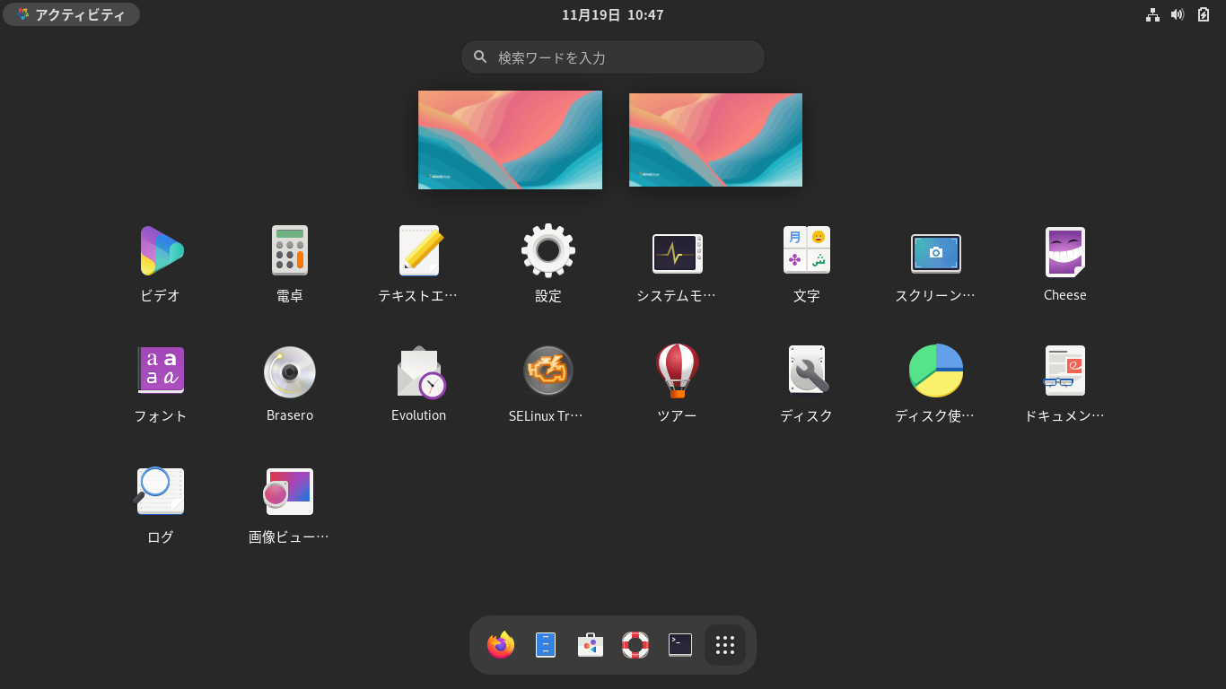Launch Firefox from the dock

coord(500,644)
